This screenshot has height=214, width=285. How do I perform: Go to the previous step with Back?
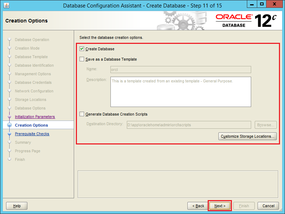coord(198,206)
